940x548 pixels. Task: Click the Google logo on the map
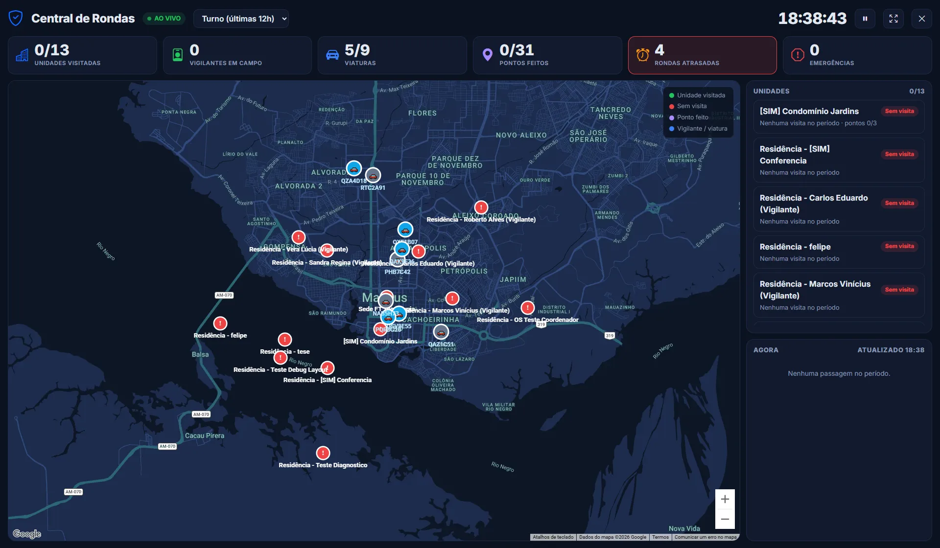point(27,534)
